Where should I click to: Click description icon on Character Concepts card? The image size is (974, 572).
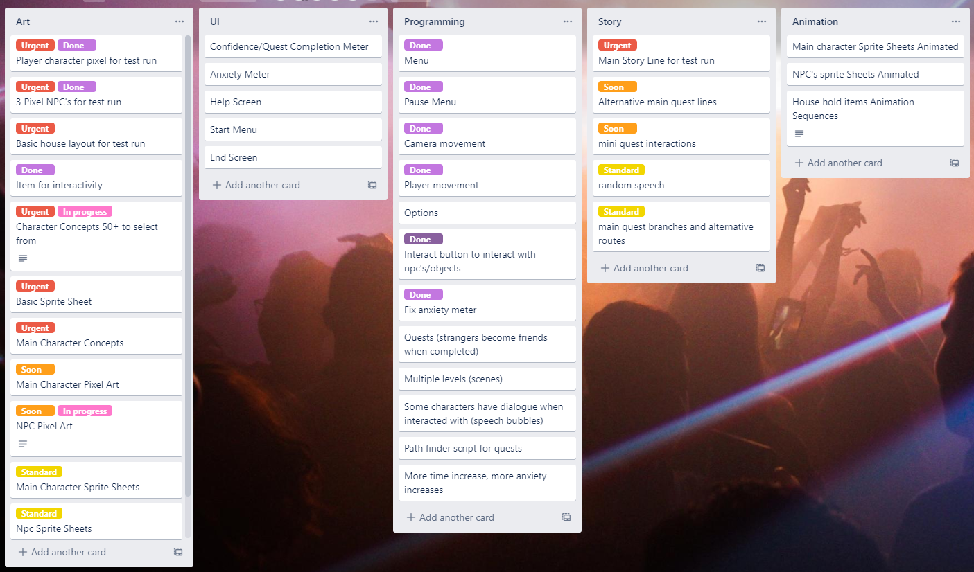point(23,258)
